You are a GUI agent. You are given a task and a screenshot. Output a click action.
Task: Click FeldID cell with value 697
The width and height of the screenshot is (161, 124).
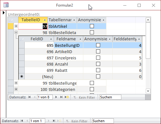click(39, 58)
